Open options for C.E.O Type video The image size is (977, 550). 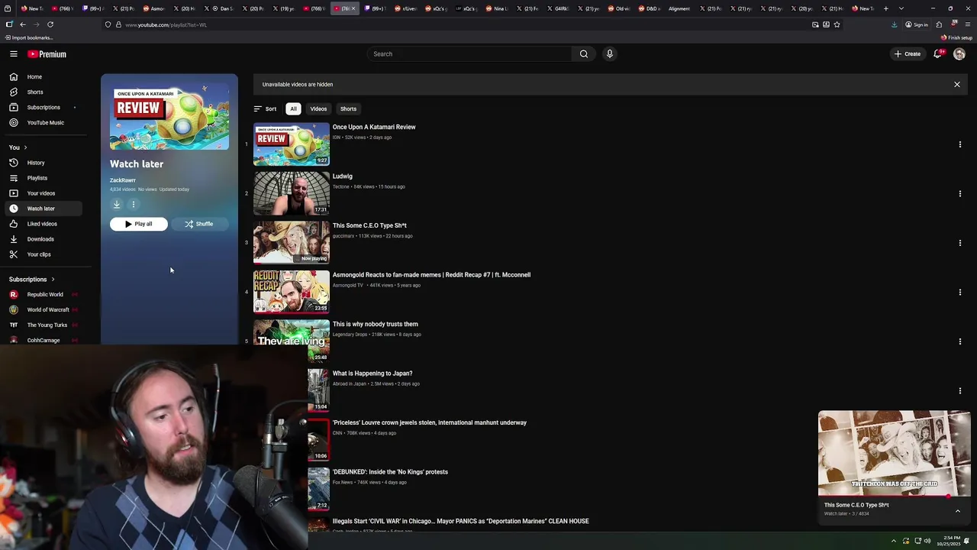(960, 243)
